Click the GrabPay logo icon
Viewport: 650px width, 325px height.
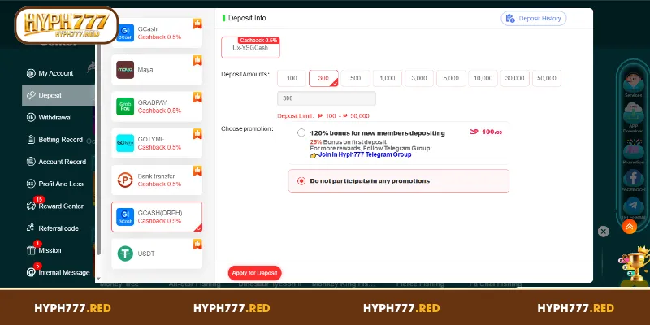[125, 106]
